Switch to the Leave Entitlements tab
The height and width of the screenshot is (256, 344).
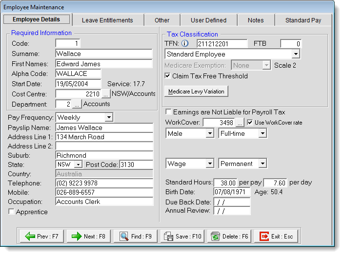click(107, 20)
